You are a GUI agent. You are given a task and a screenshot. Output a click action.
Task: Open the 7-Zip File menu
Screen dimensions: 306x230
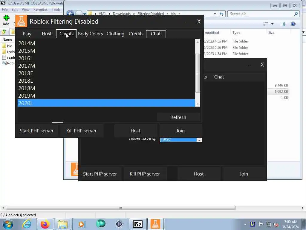5,10
